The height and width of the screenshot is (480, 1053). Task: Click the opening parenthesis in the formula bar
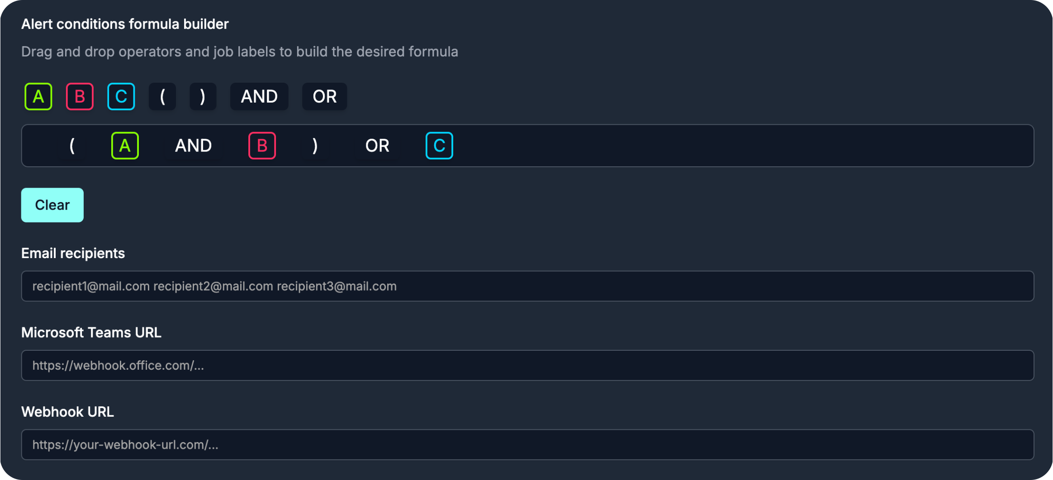[x=72, y=146]
